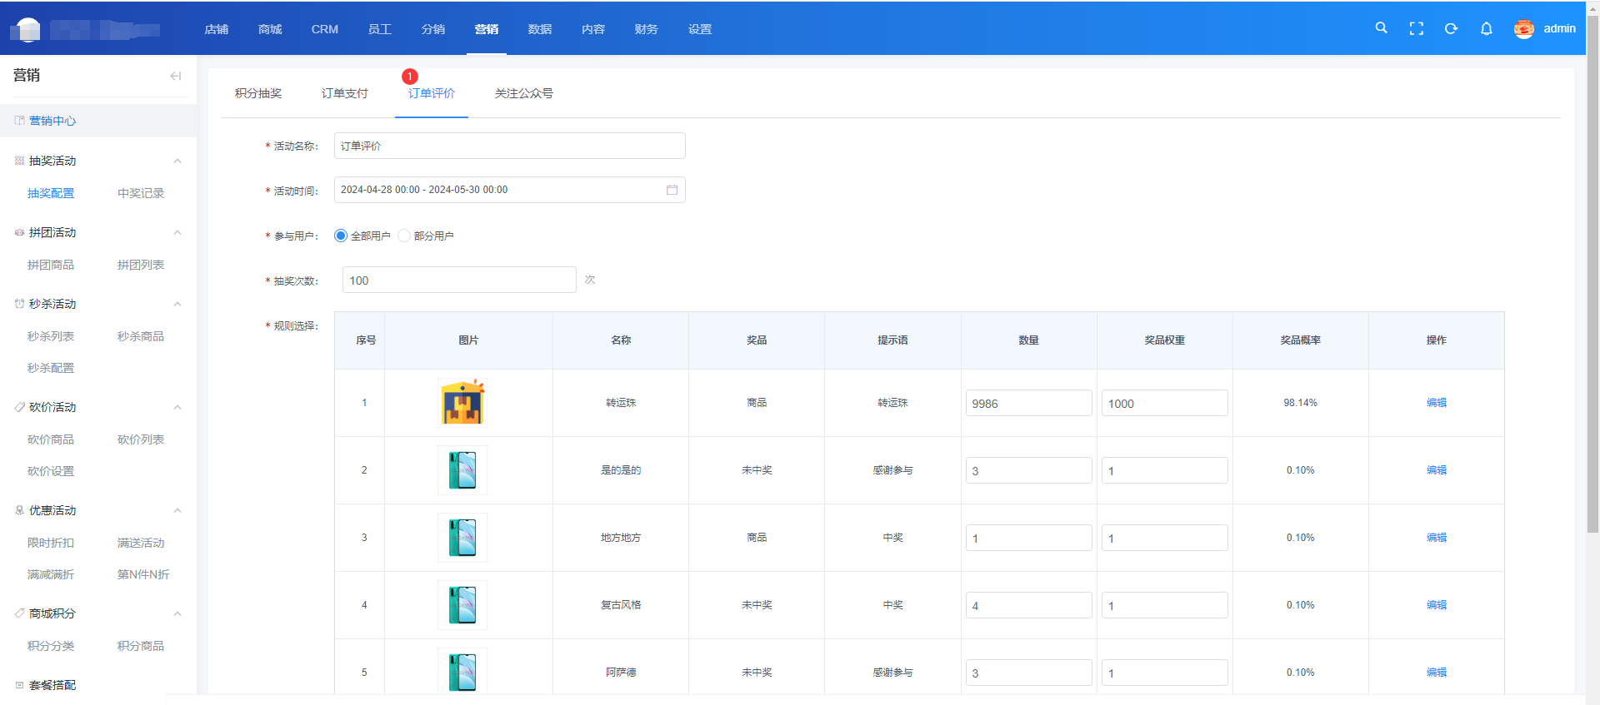The height and width of the screenshot is (705, 1600).
Task: Switch to the 关注公众号 tab
Action: (x=524, y=93)
